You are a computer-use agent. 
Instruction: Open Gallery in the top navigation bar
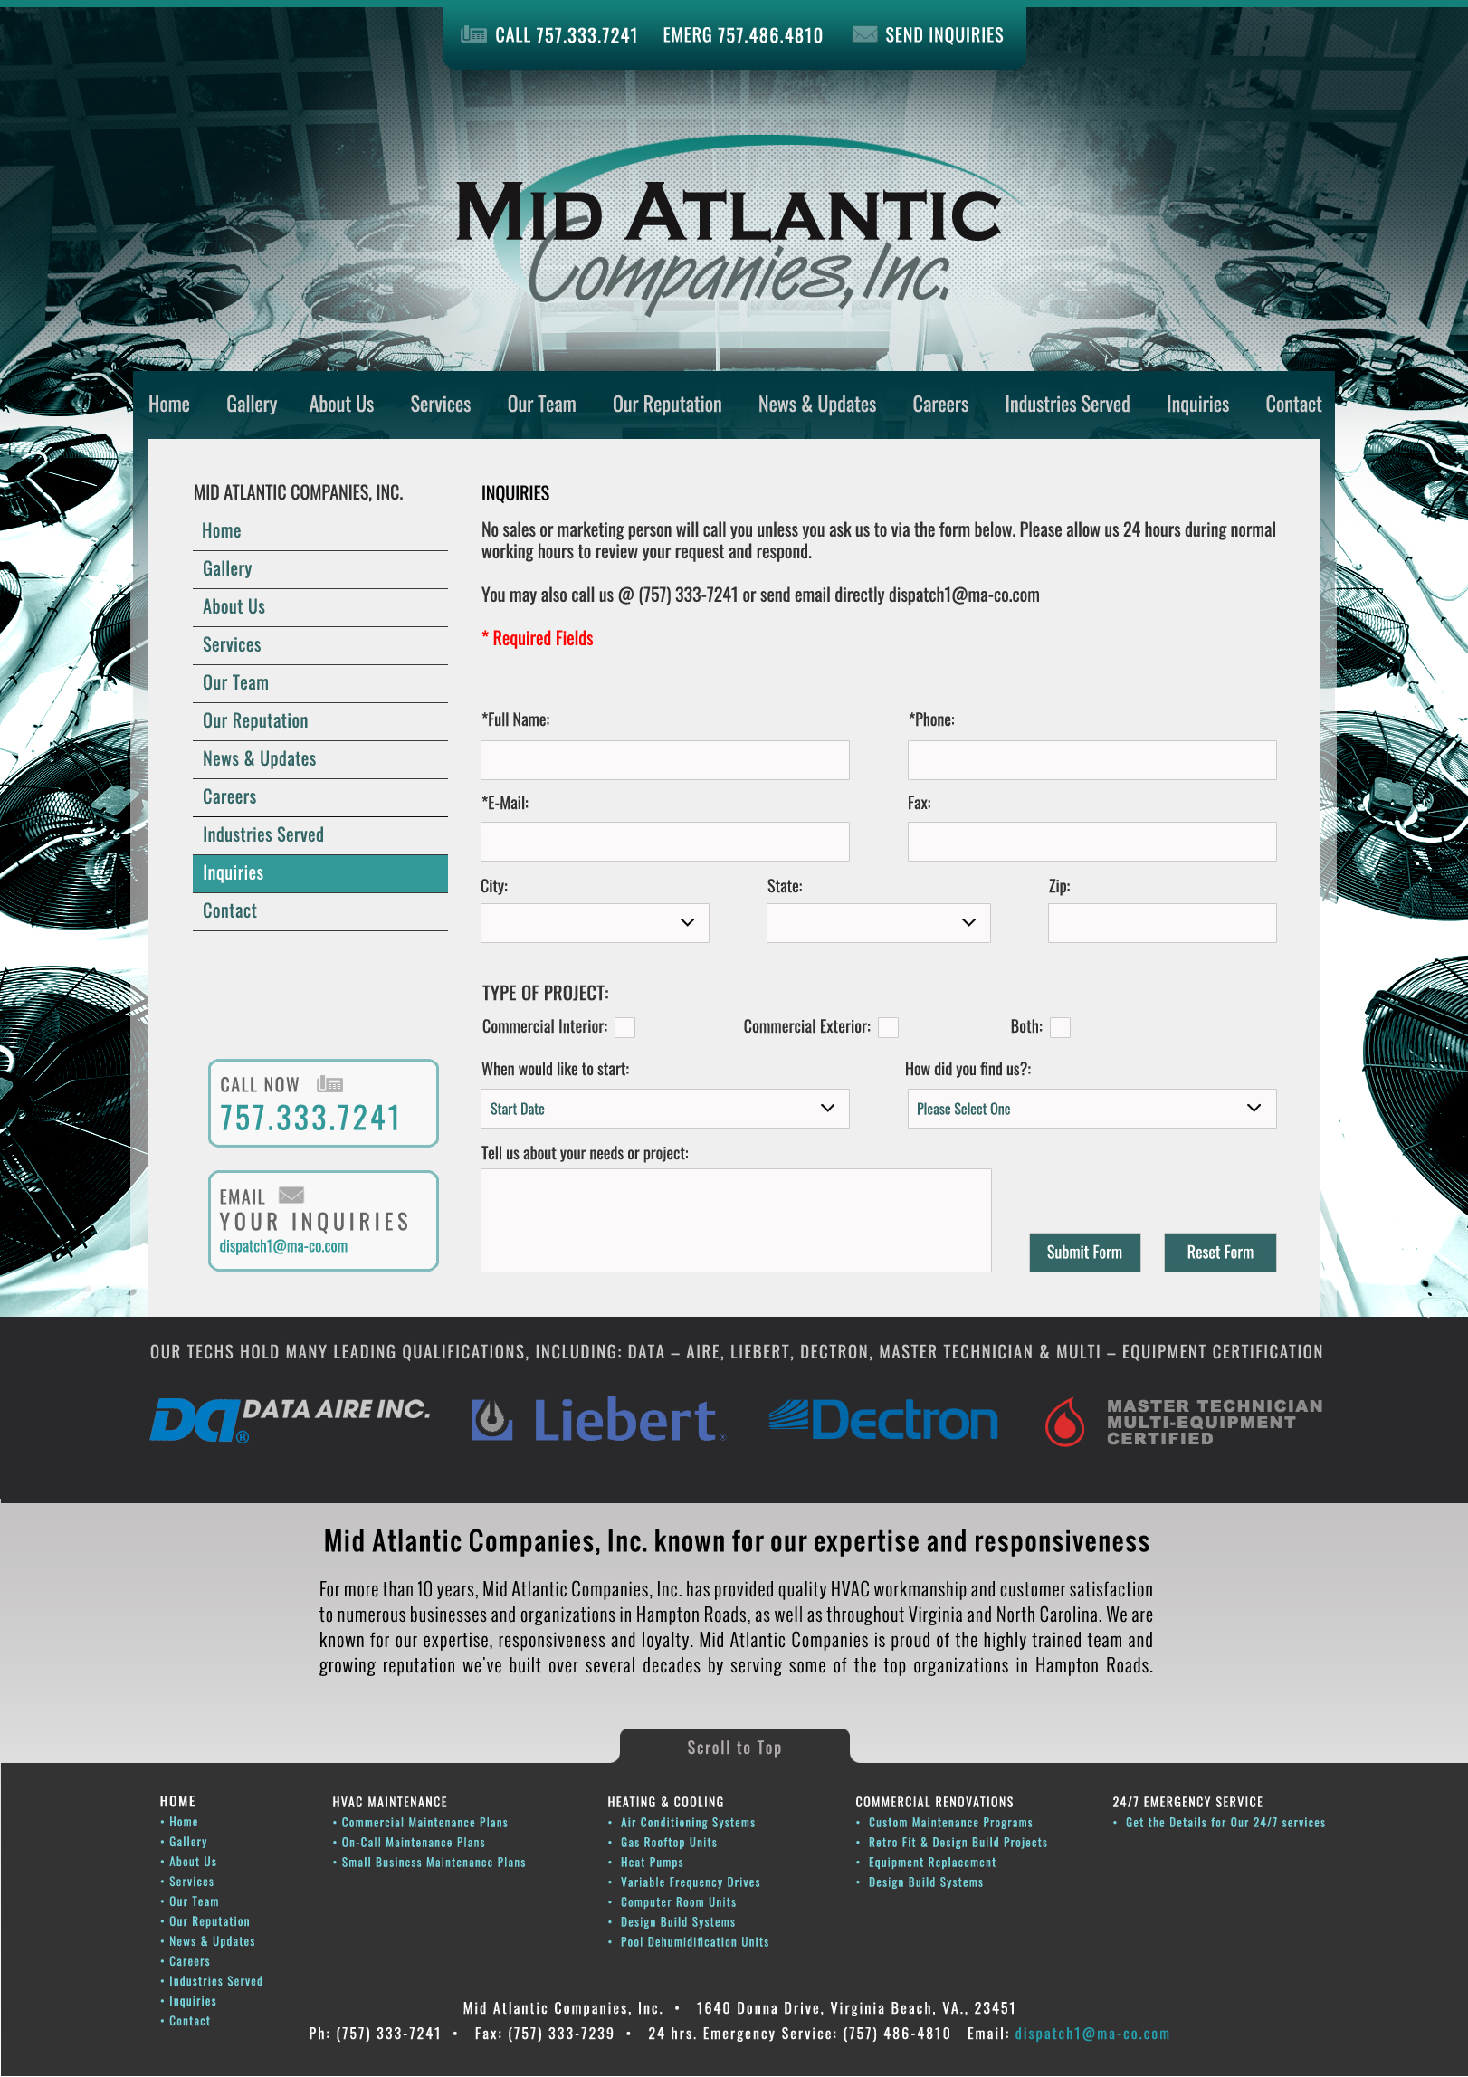[252, 405]
